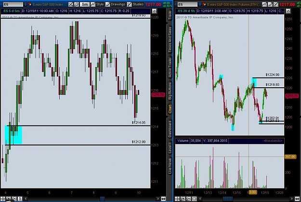The image size is (301, 202).
Task: Click the $1212.99 price level line label
Action: tap(138, 142)
